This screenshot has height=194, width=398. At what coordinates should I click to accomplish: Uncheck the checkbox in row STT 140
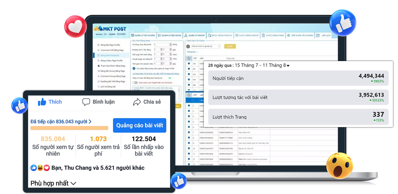point(189,64)
